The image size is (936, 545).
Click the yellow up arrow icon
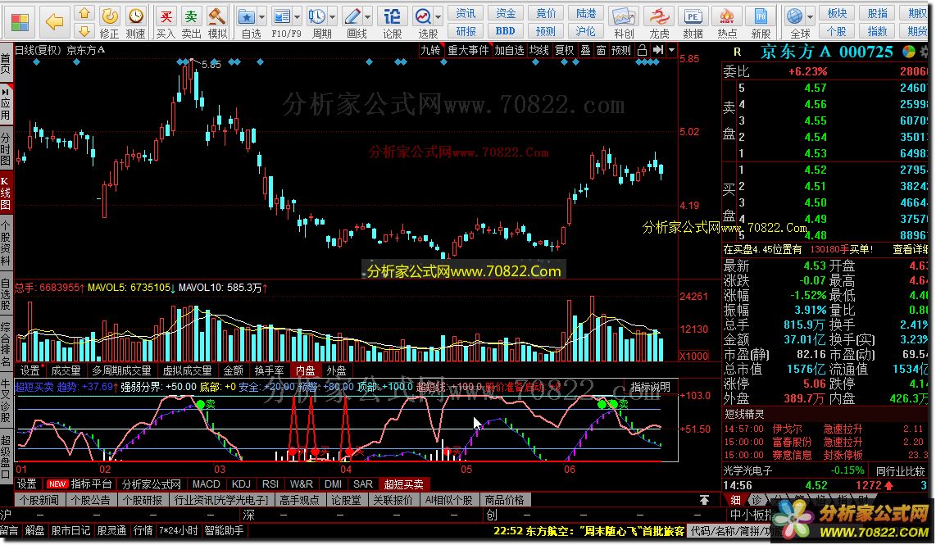[84, 13]
